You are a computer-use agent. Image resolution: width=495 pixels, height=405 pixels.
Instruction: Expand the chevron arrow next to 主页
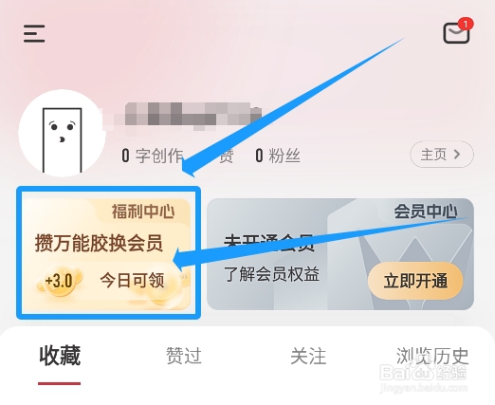tap(457, 155)
